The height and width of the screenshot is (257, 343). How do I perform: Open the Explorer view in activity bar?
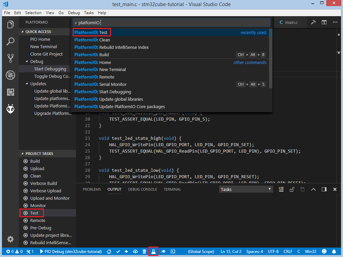(10, 24)
